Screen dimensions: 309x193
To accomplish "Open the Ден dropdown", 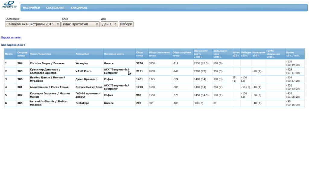I will click(109, 24).
